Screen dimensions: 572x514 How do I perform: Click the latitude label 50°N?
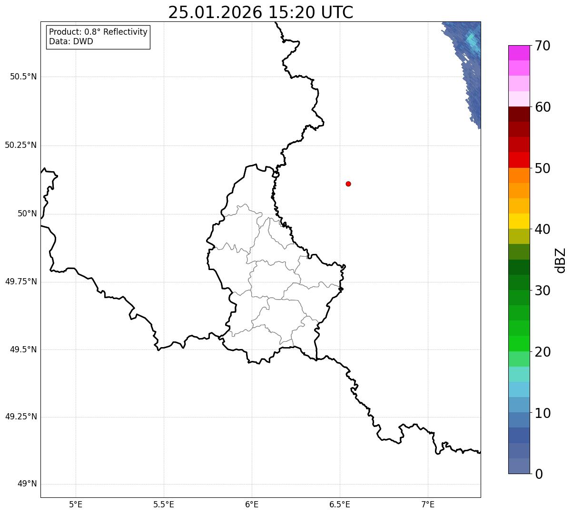coord(27,213)
